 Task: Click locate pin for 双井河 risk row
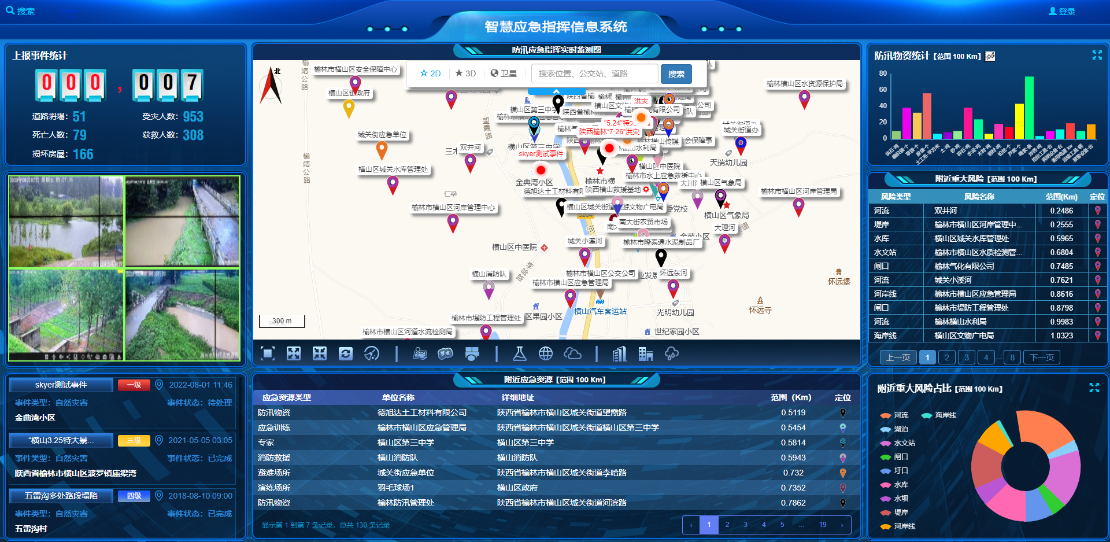tap(1097, 211)
